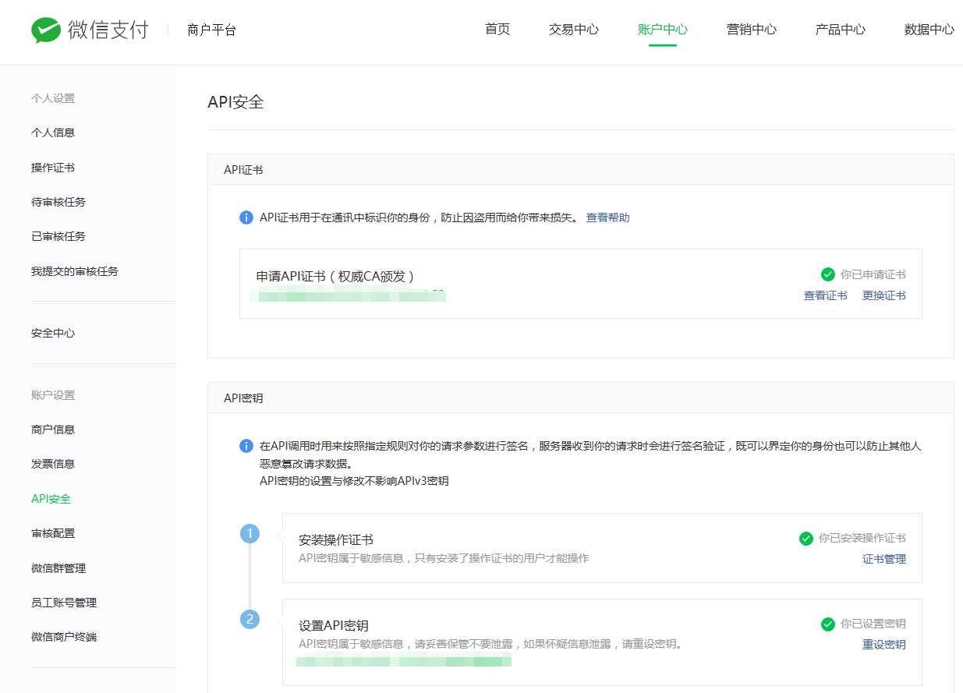Click the 账户设置 sidebar group label
The height and width of the screenshot is (693, 963).
(x=53, y=395)
